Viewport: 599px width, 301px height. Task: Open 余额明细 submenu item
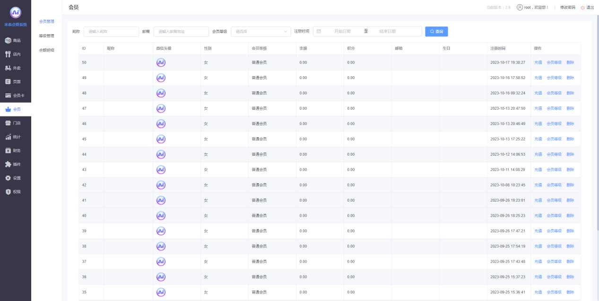(x=46, y=50)
